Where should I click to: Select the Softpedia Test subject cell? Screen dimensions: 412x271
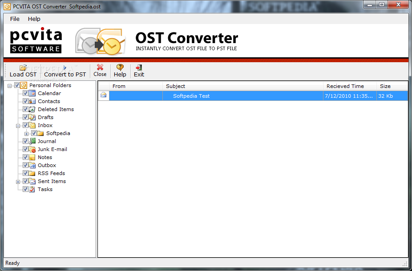243,96
